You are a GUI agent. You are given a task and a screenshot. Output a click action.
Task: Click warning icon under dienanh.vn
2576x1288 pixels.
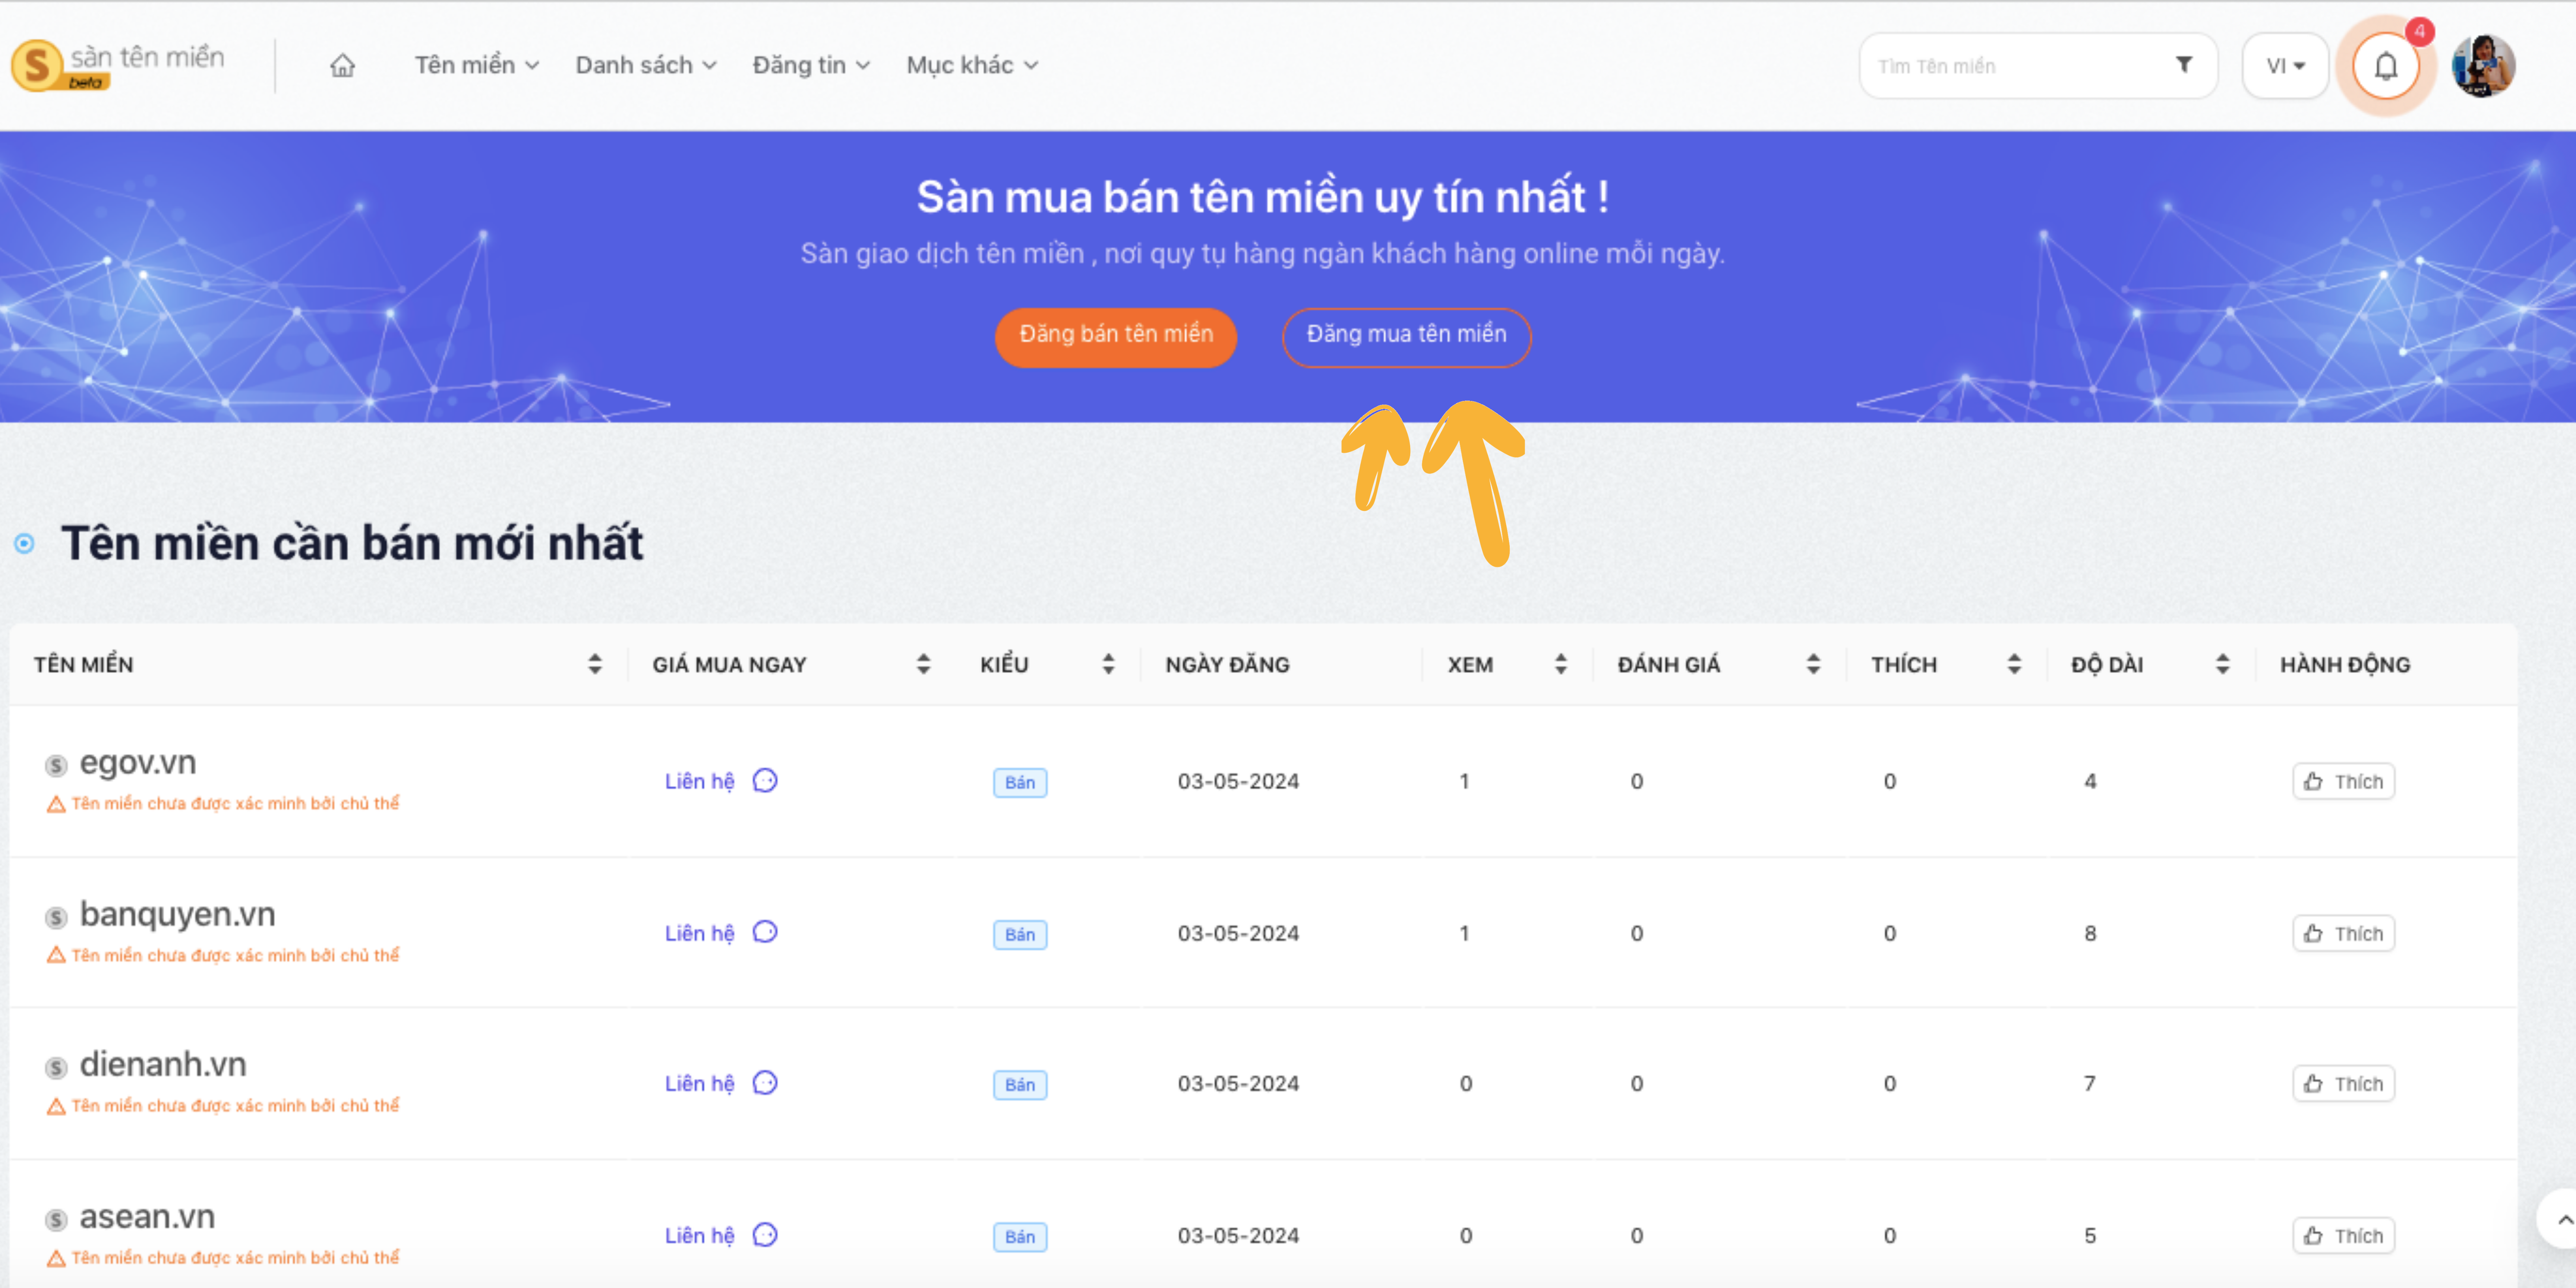[56, 1106]
